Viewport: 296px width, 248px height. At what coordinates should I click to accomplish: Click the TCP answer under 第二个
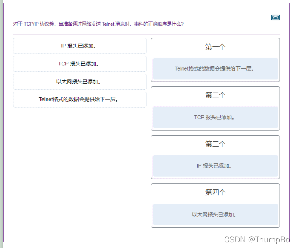click(x=216, y=118)
